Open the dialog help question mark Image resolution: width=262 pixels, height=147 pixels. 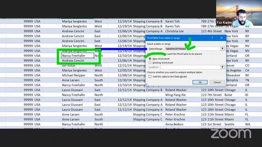coord(212,38)
